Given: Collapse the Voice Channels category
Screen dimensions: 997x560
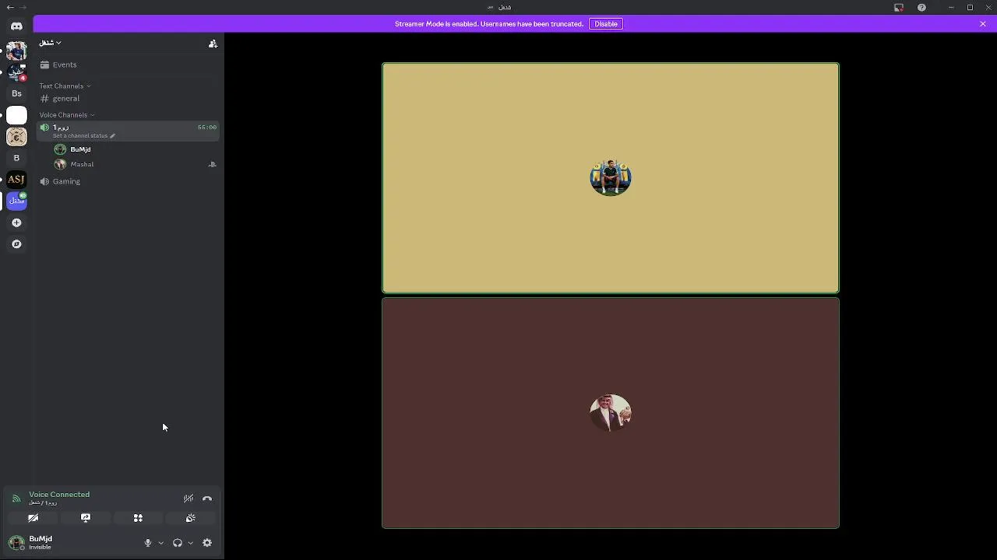Looking at the screenshot, I should click(66, 115).
